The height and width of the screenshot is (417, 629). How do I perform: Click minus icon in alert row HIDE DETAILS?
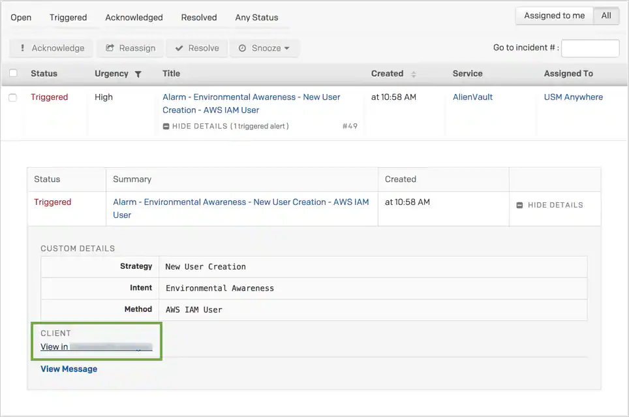pos(519,205)
